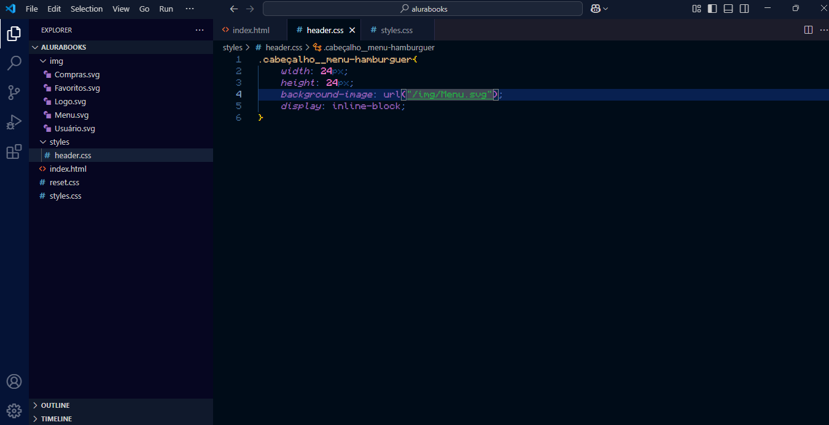The height and width of the screenshot is (425, 829).
Task: Open the Selection menu
Action: tap(87, 9)
